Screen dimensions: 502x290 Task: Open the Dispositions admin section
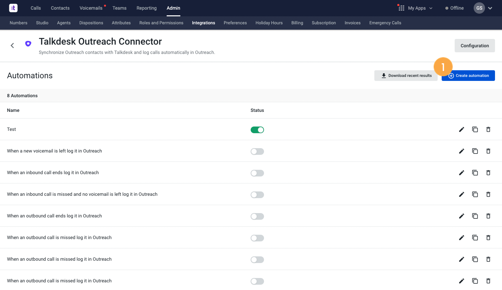[91, 23]
